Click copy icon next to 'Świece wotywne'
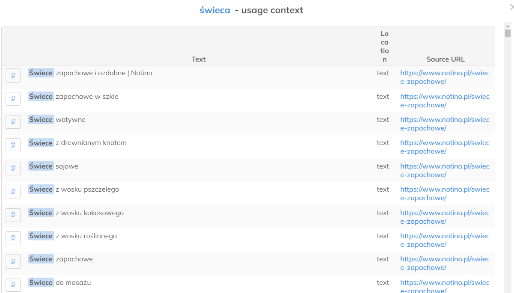This screenshot has height=293, width=514. (13, 121)
